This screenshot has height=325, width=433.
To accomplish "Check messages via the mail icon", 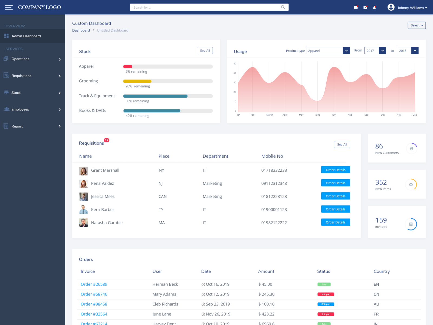I will tap(365, 7).
